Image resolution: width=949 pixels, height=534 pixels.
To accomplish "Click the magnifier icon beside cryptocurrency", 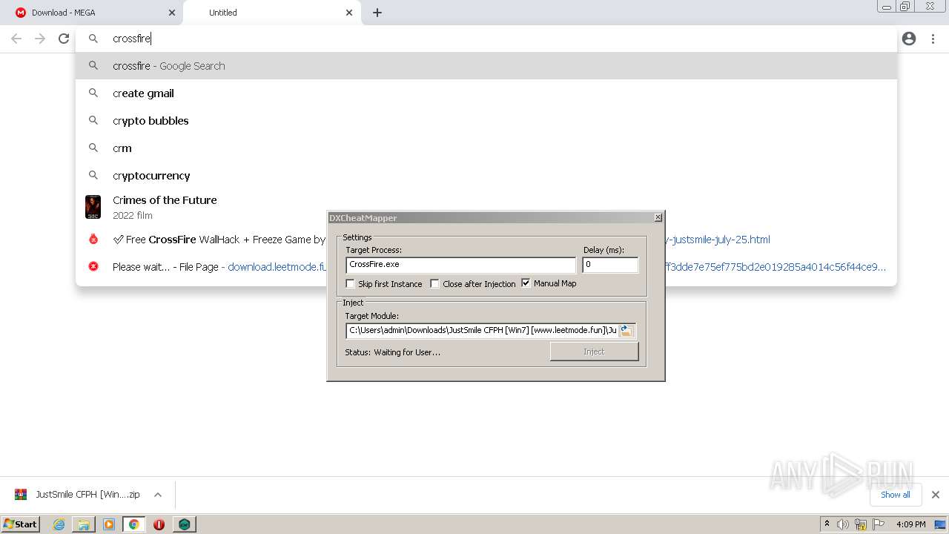I will [93, 176].
